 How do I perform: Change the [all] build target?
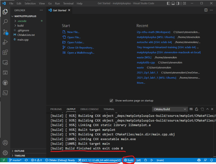pos(139,160)
